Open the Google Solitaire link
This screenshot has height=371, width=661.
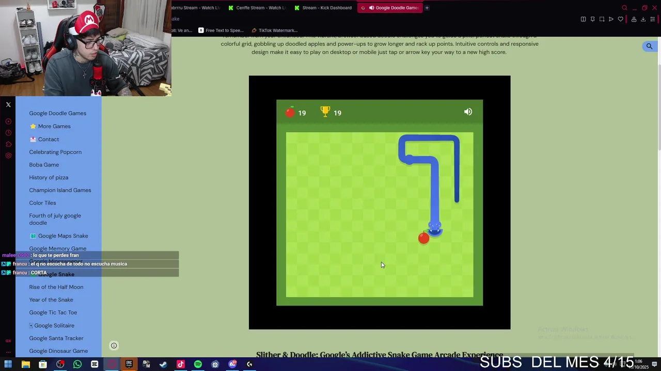(52, 326)
